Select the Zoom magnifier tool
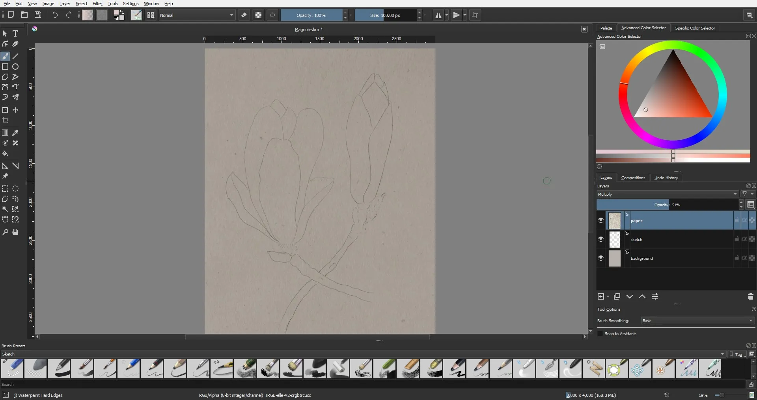757x400 pixels. click(6, 232)
